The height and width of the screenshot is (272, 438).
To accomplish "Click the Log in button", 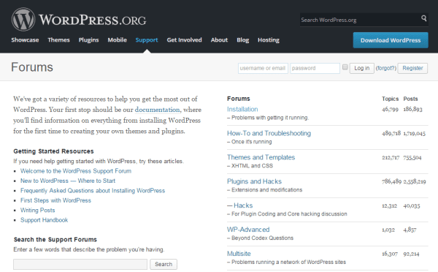I will 362,68.
